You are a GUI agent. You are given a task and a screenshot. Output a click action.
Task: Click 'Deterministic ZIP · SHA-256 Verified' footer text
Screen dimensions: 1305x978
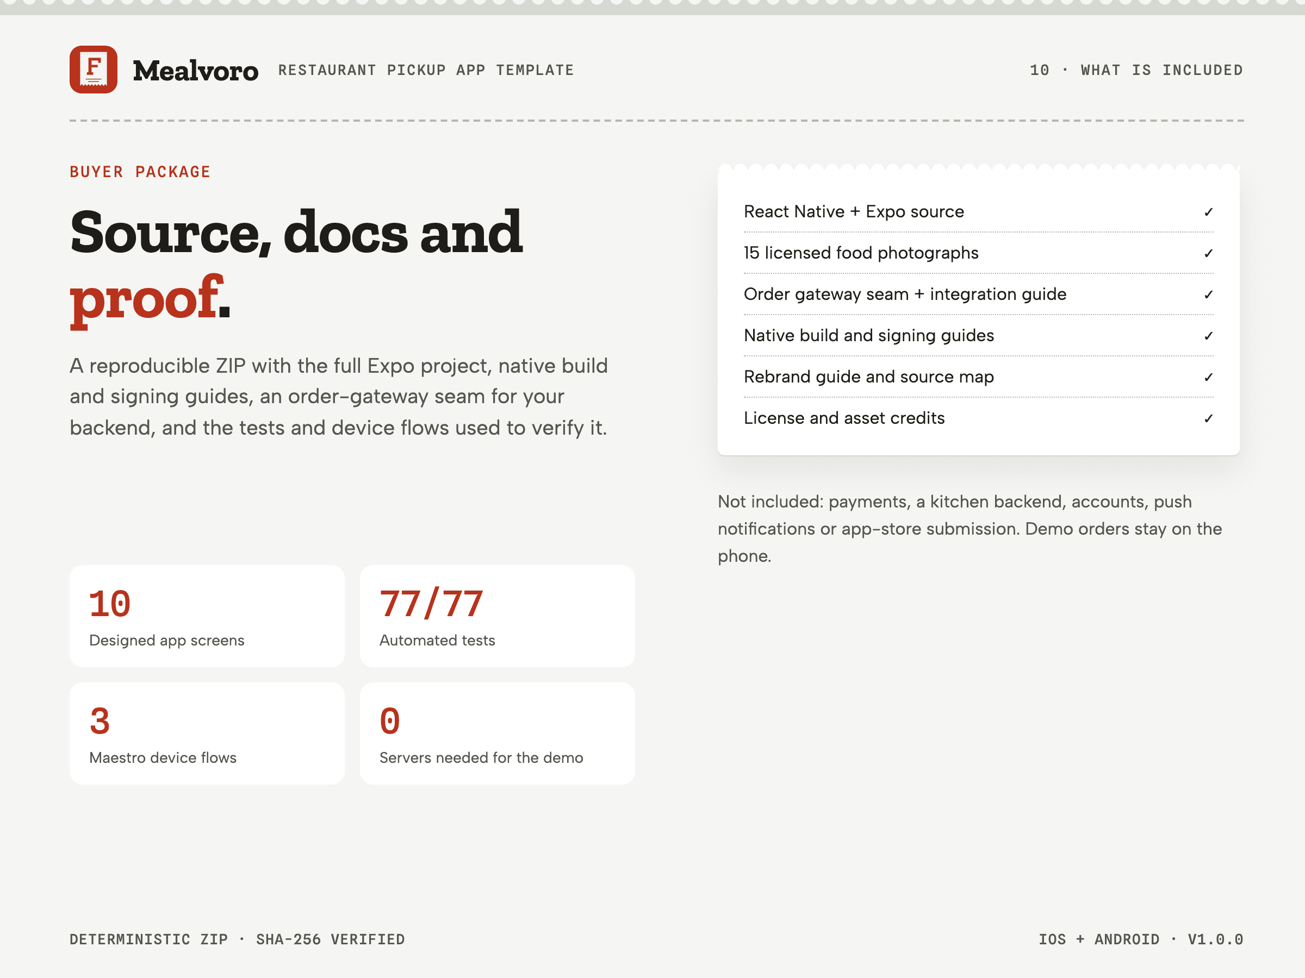click(237, 939)
